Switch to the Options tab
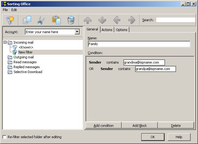Viewport: 198px width, 144px height. point(121,30)
